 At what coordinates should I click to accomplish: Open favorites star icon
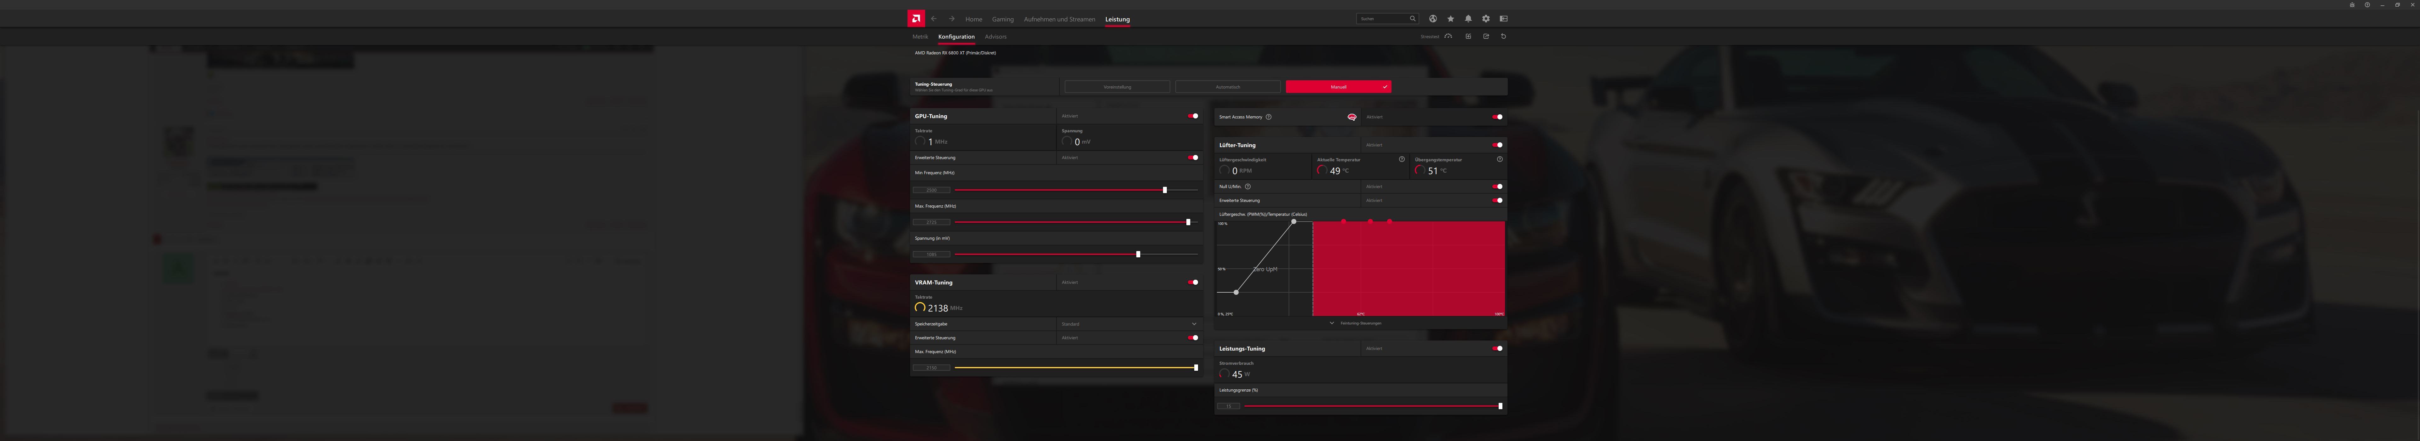(1450, 19)
